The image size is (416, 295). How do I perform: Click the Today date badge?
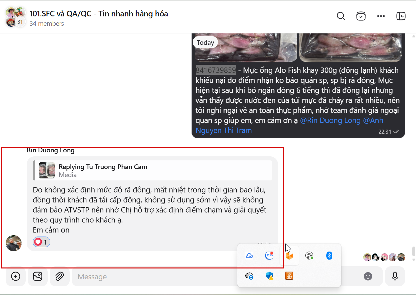pos(205,42)
